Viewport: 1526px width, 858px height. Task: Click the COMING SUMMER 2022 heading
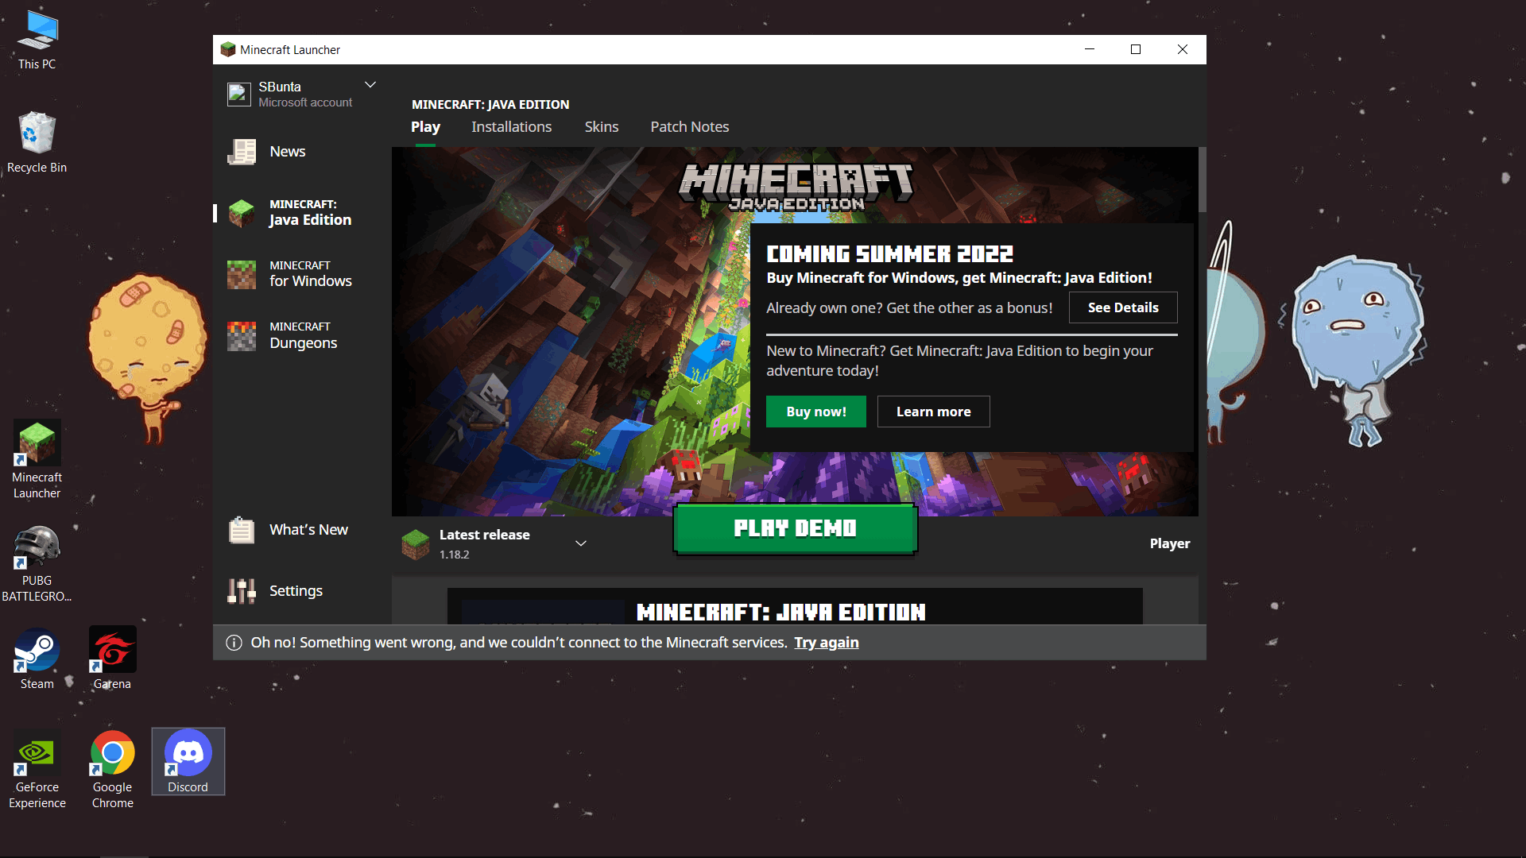coord(890,254)
